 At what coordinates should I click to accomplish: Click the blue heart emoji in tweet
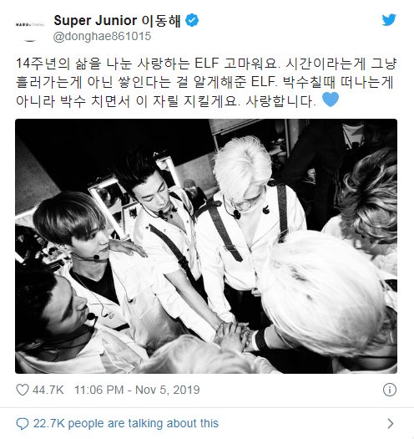pyautogui.click(x=331, y=100)
